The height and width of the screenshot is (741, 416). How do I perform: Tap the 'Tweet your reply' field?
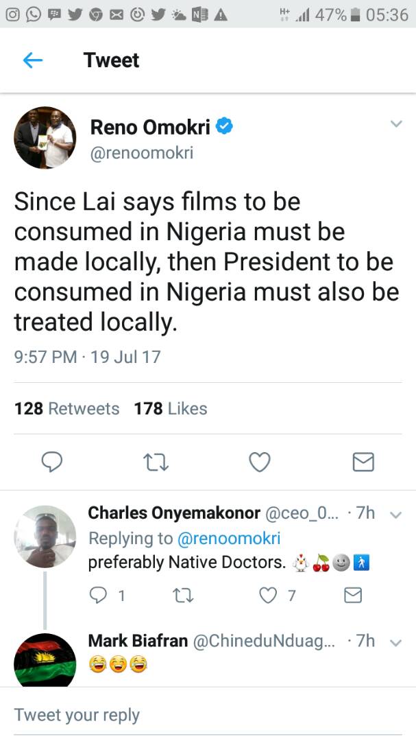[x=206, y=715]
